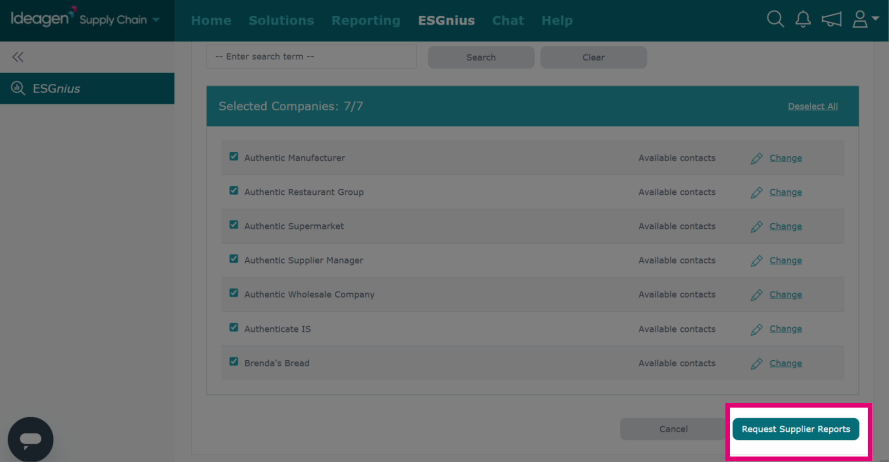Click pencil icon for Authentic Supplier Manager
Image resolution: width=889 pixels, height=462 pixels.
(757, 261)
